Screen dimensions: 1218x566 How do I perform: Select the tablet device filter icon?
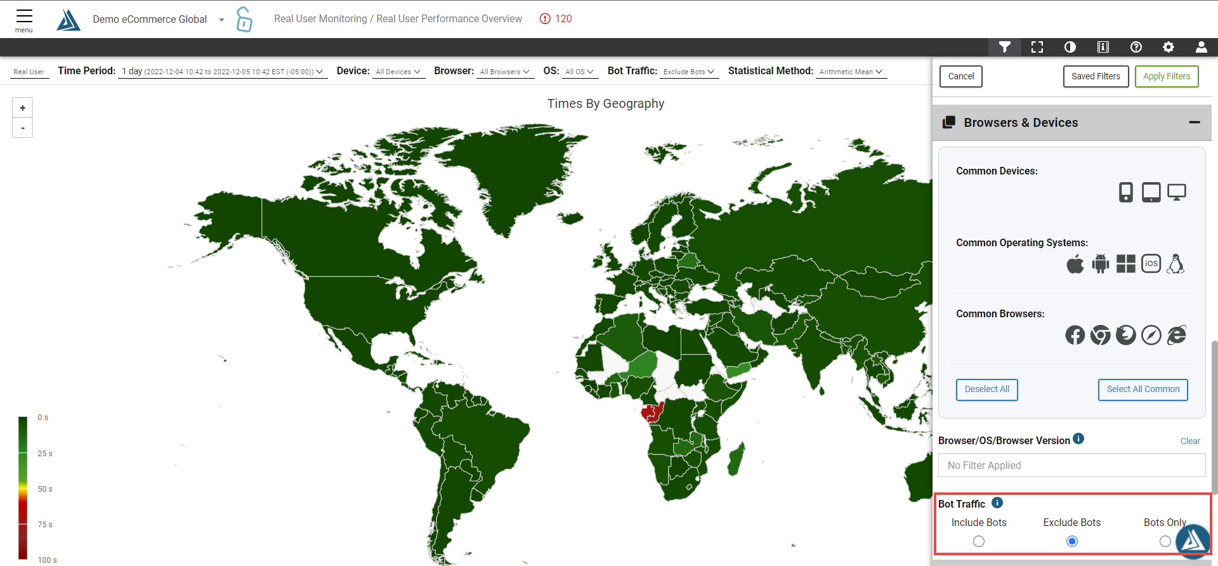pos(1151,192)
